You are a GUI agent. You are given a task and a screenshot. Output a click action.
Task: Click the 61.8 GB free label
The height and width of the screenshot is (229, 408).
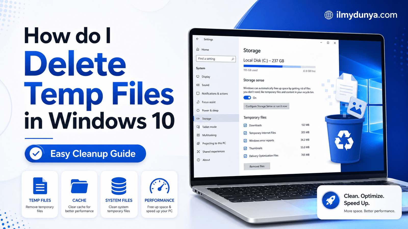[309, 71]
